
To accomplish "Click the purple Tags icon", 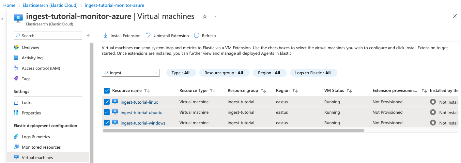I will [x=16, y=79].
